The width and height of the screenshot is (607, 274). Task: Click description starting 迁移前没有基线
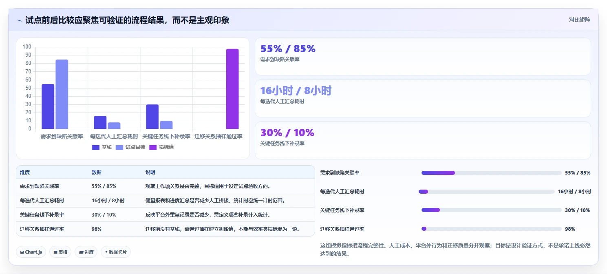[x=223, y=229]
